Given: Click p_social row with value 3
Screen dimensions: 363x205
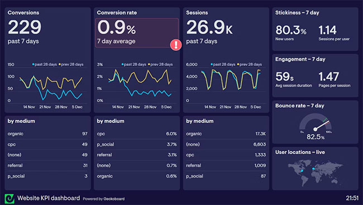Looking at the screenshot, I should [47, 176].
